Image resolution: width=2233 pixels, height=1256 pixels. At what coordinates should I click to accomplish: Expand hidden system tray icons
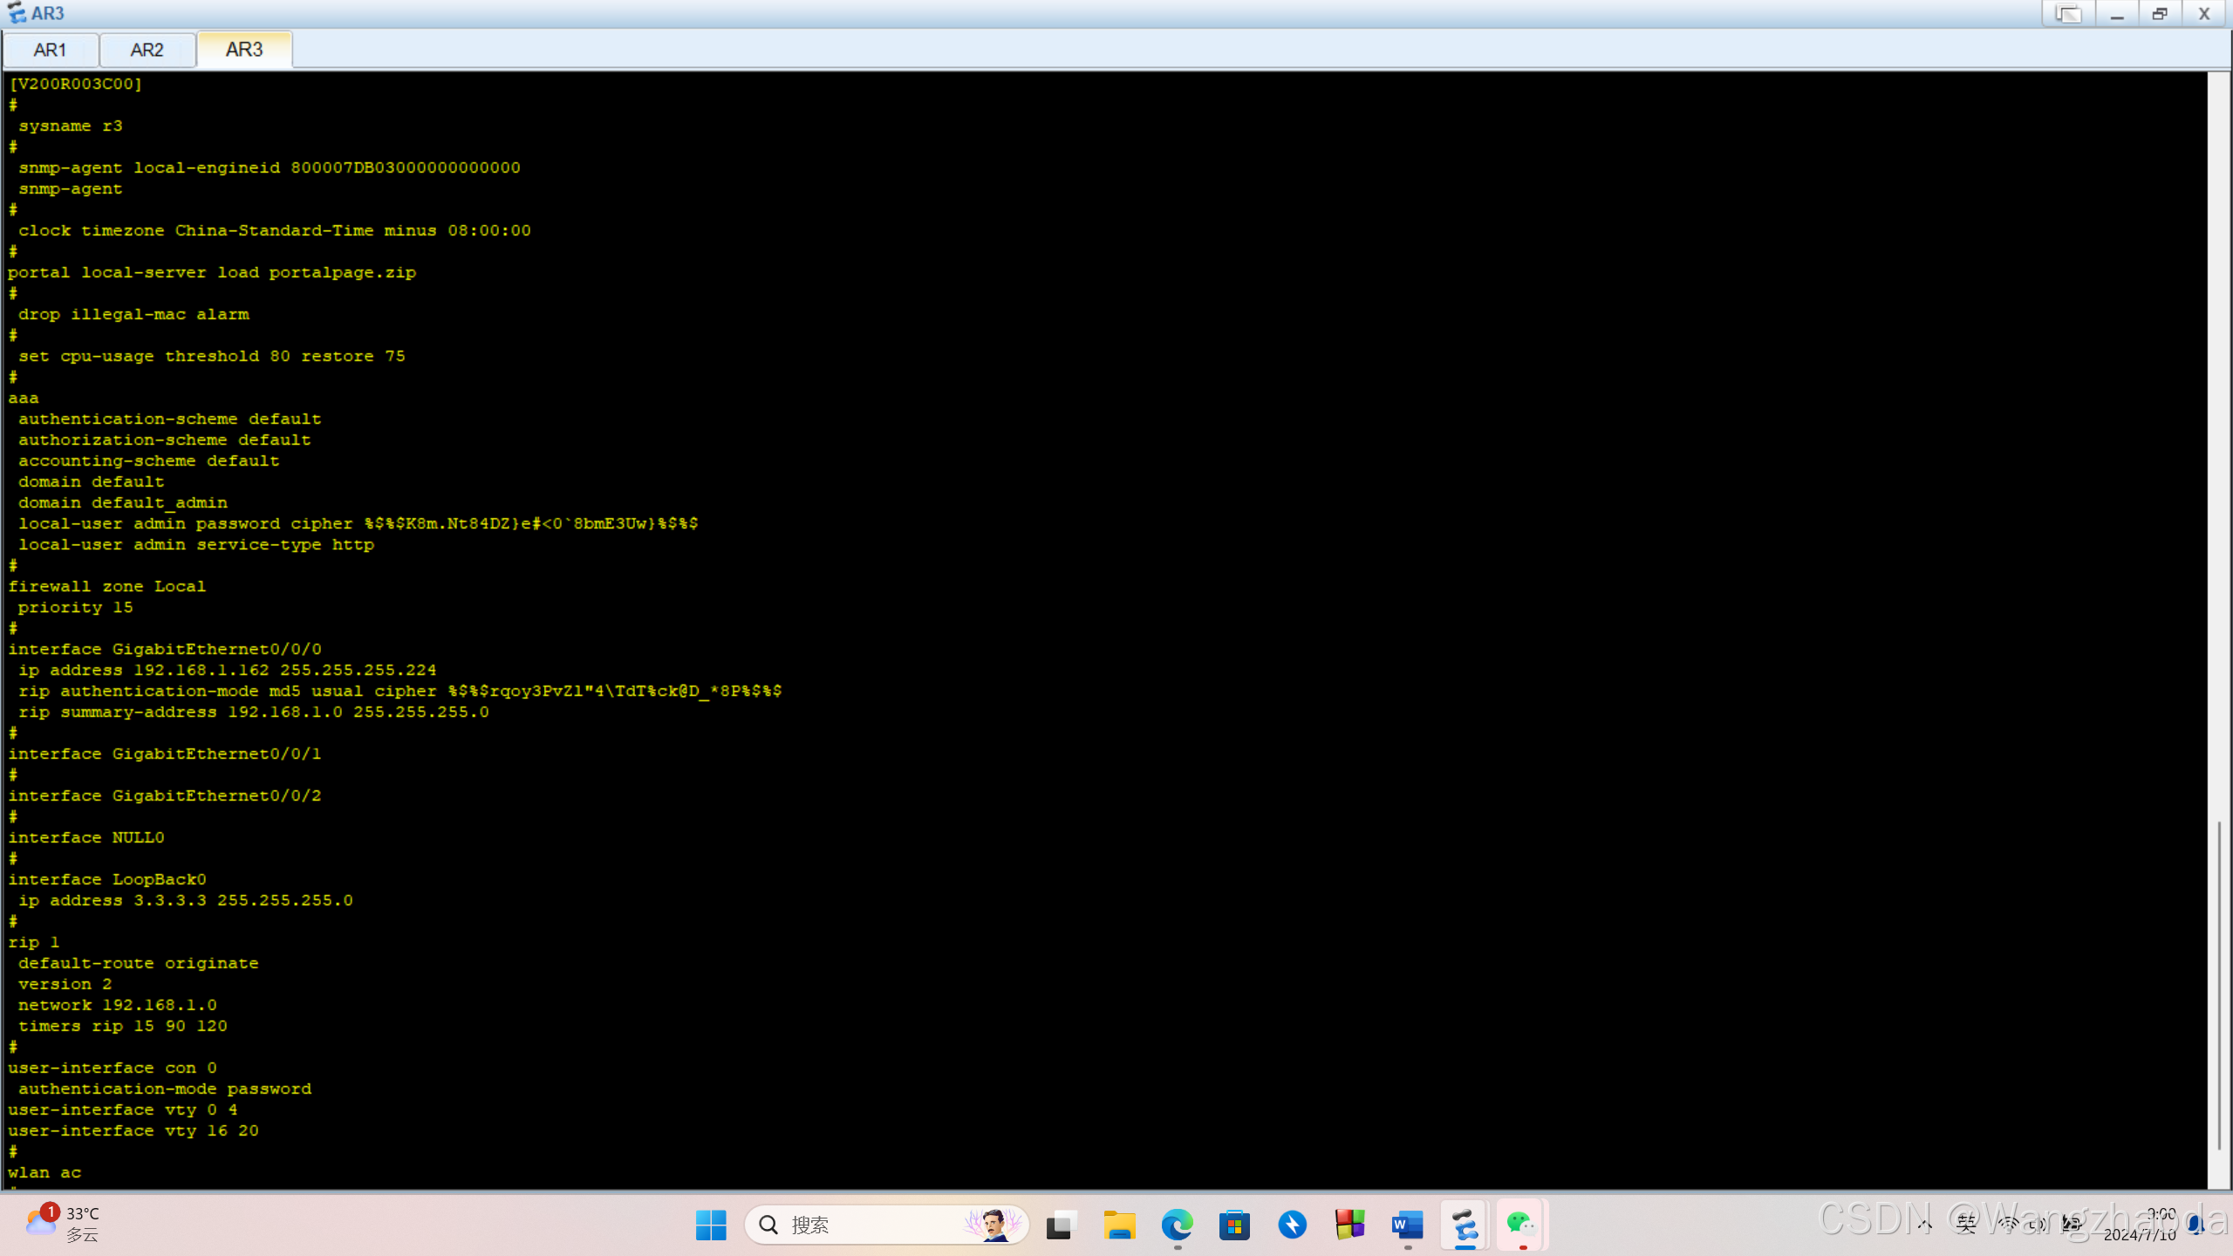[x=1925, y=1225]
